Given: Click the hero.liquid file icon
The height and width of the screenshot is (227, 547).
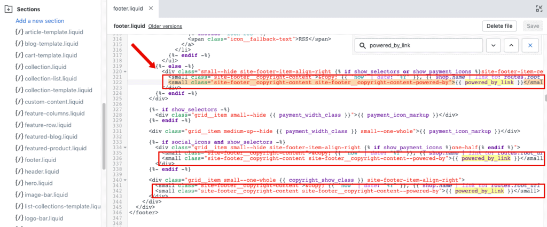Looking at the screenshot, I should (x=19, y=183).
